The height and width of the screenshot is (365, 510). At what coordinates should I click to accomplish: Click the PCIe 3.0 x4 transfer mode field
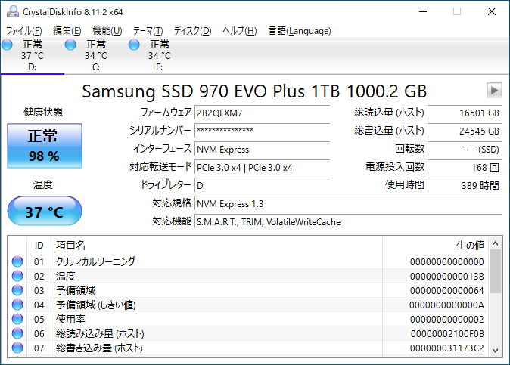[262, 168]
